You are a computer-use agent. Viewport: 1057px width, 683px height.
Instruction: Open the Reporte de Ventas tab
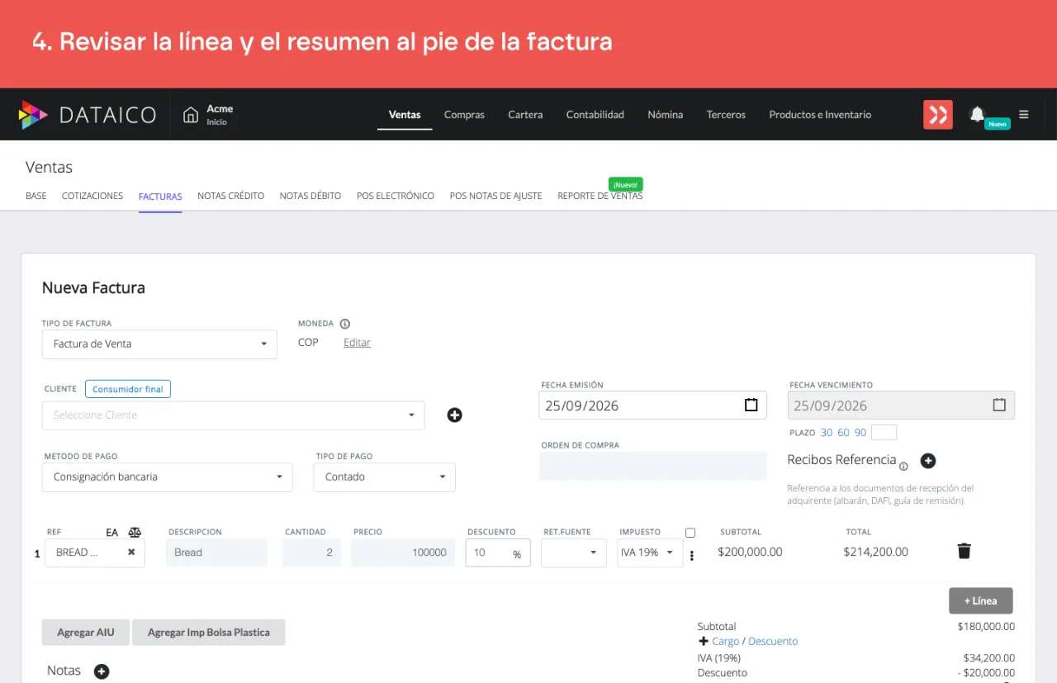click(600, 196)
